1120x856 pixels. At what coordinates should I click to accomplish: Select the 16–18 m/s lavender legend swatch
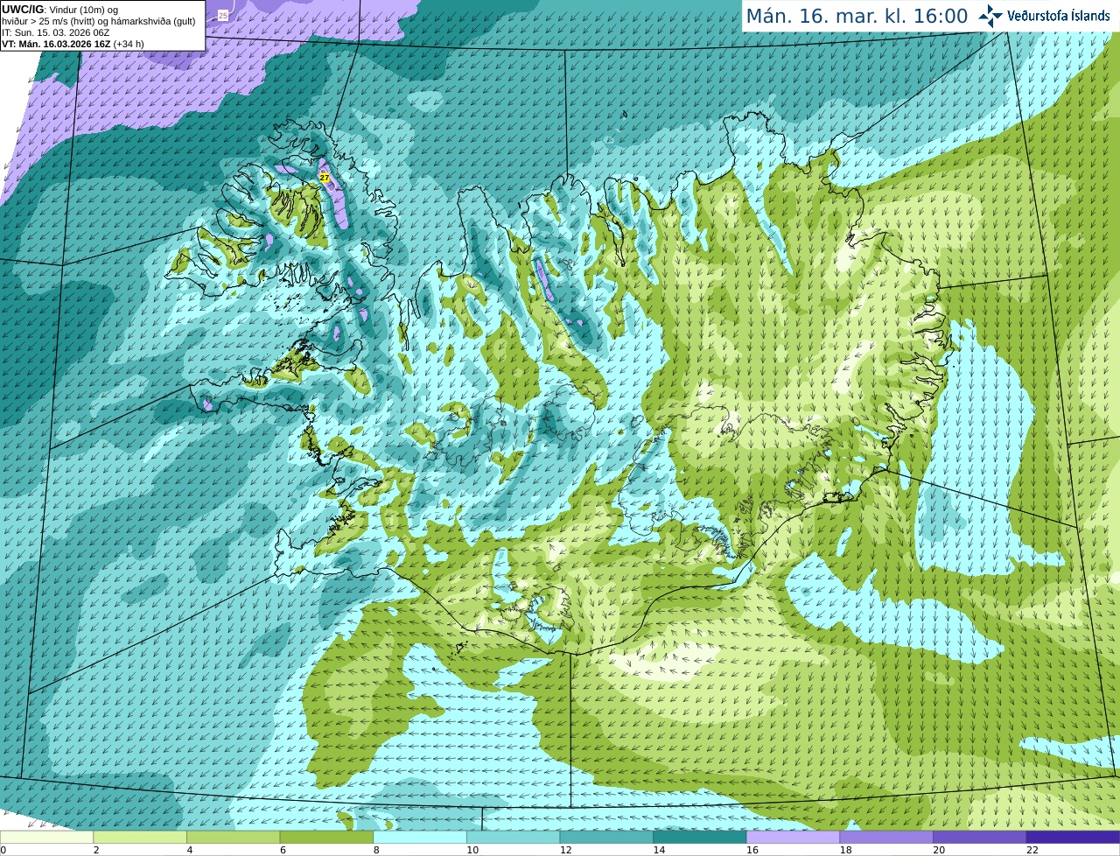[793, 838]
